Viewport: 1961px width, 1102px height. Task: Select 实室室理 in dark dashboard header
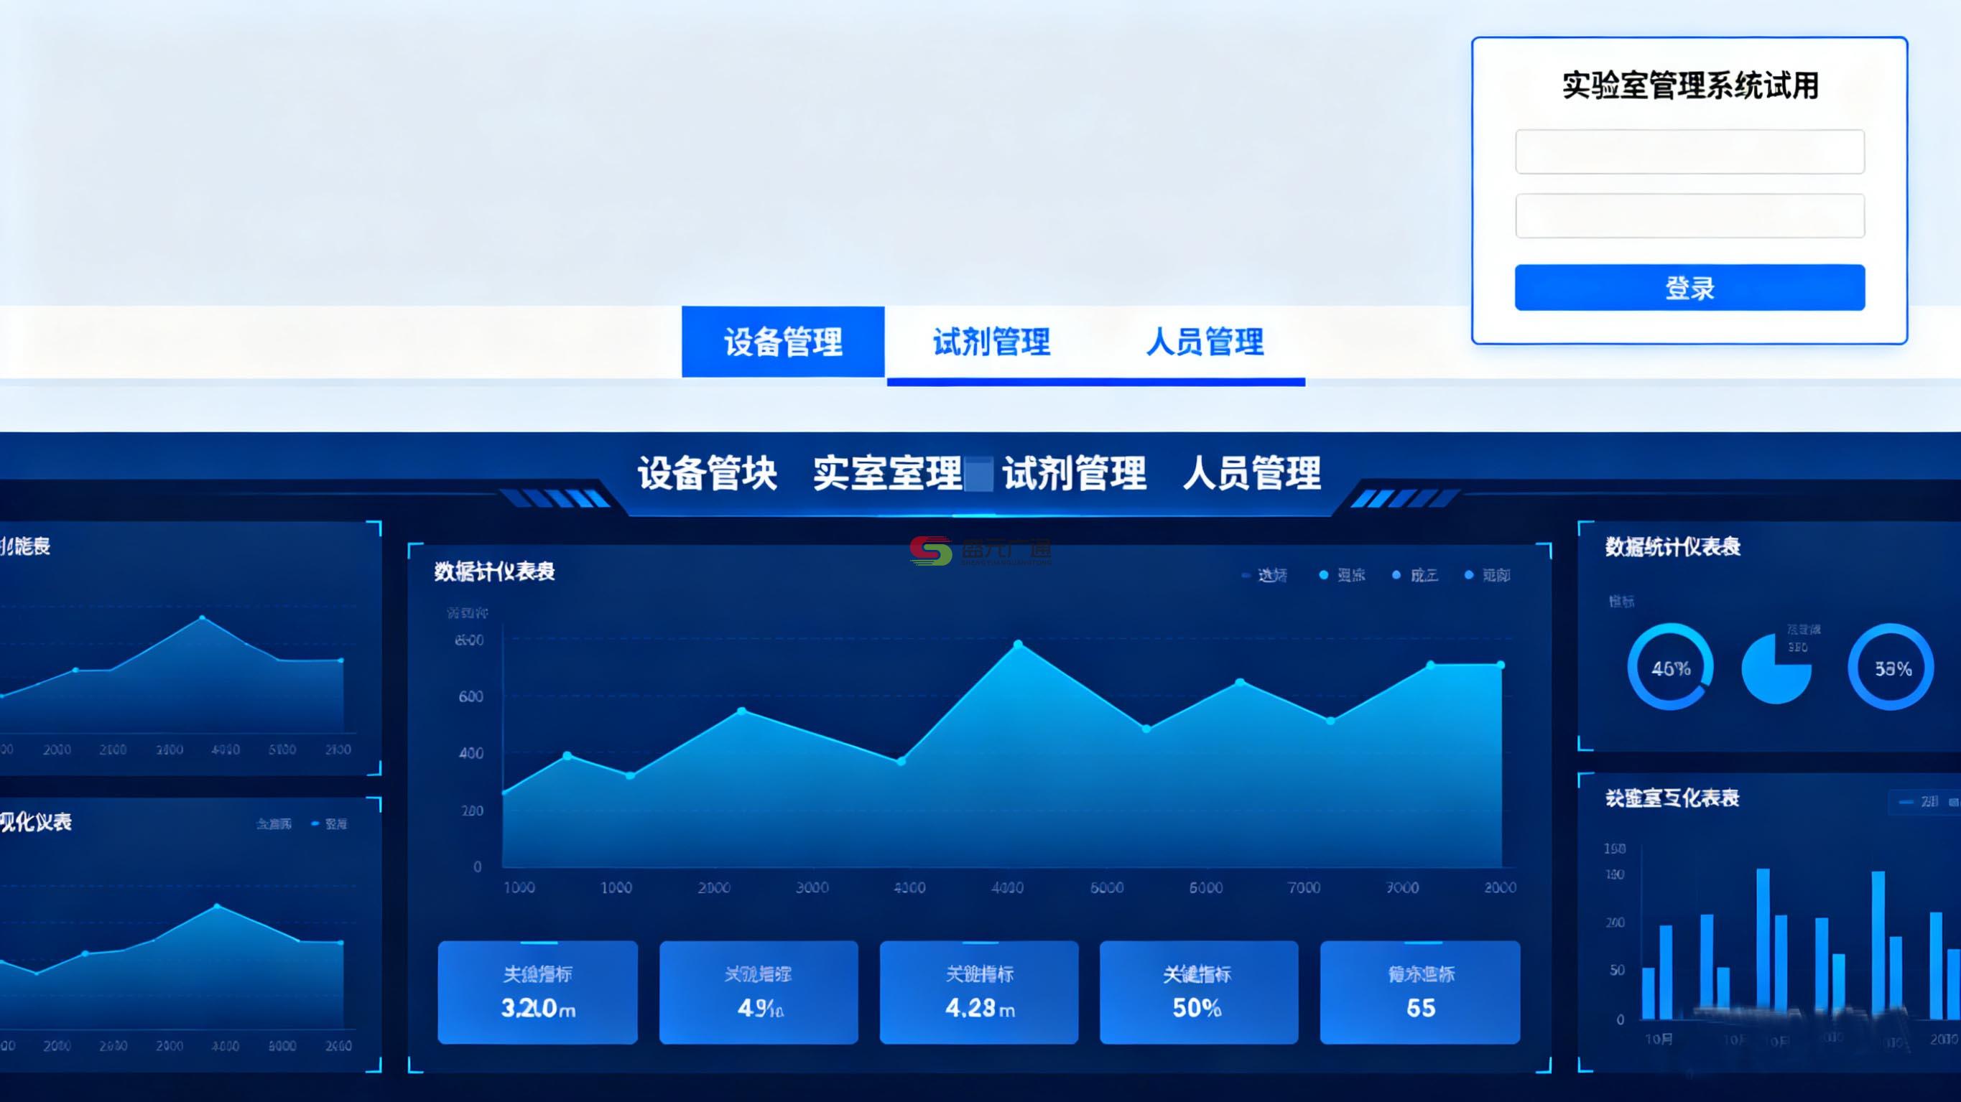point(887,473)
